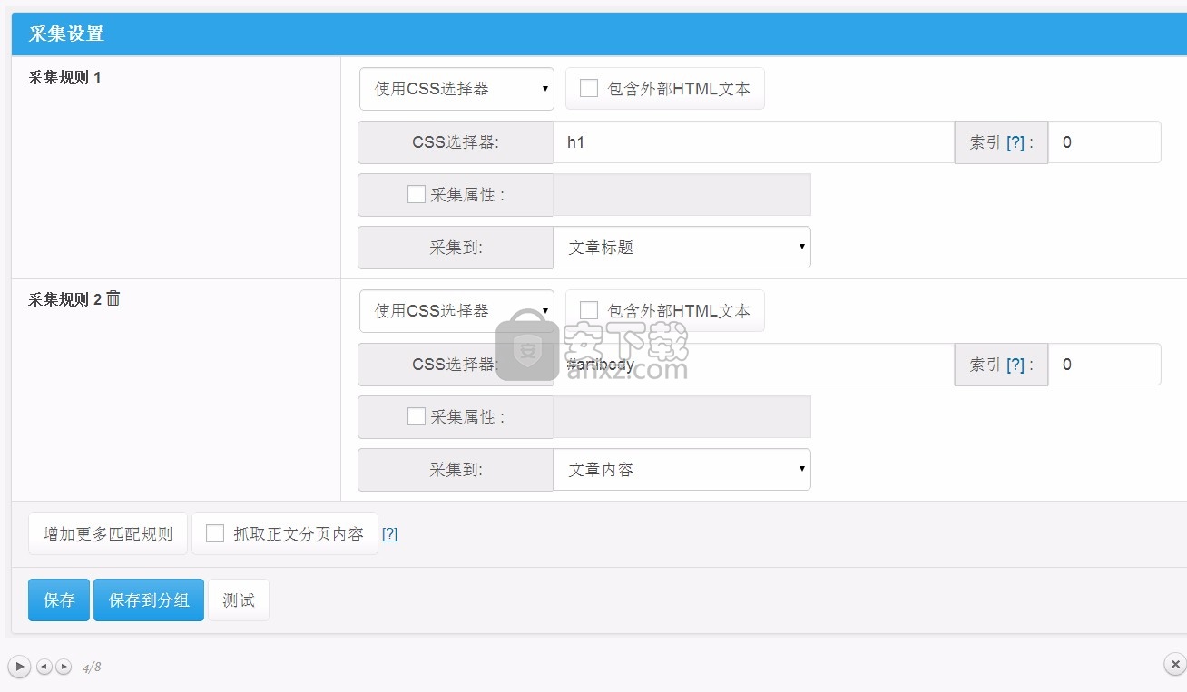Open index help link in rule 1
Viewport: 1187px width, 692px height.
point(1015,142)
